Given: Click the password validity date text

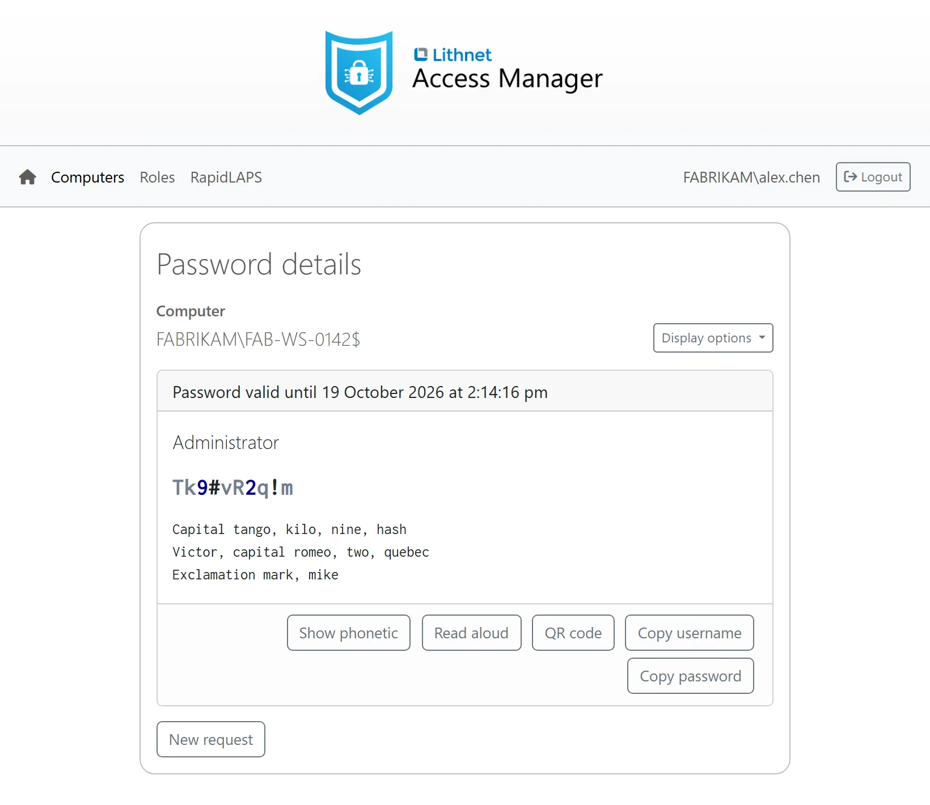Looking at the screenshot, I should point(360,392).
